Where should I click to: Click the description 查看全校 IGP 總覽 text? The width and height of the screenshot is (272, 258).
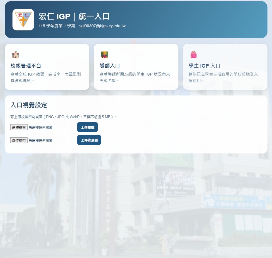46,78
